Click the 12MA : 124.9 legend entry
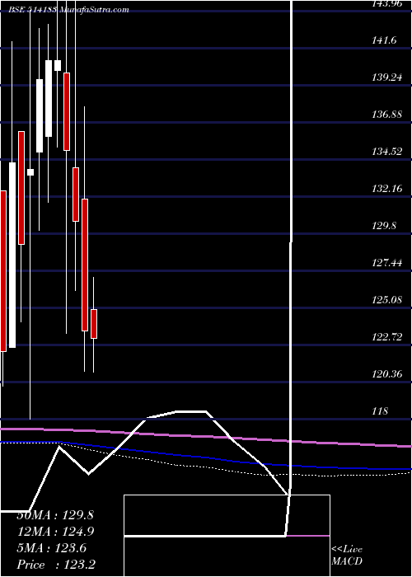 tap(55, 532)
